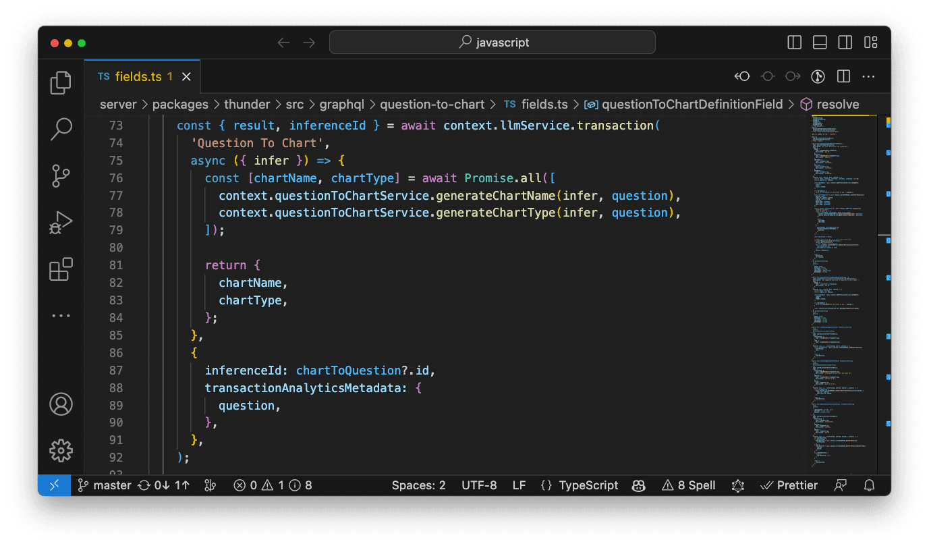Image resolution: width=929 pixels, height=546 pixels.
Task: Open the Search view in activity bar
Action: tap(61, 129)
